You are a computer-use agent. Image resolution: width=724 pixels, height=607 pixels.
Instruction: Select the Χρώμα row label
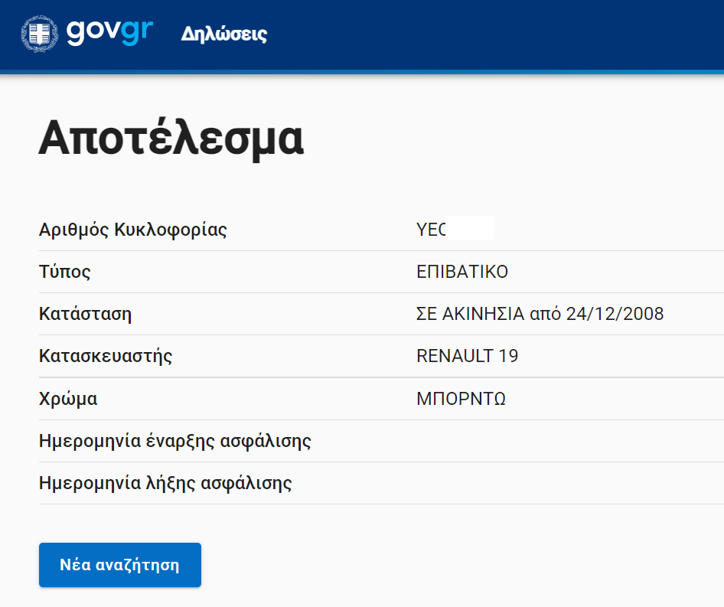tap(68, 398)
